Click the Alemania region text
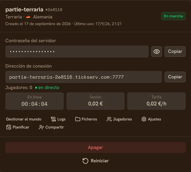Image resolution: width=191 pixels, height=172 pixels. coord(43,17)
